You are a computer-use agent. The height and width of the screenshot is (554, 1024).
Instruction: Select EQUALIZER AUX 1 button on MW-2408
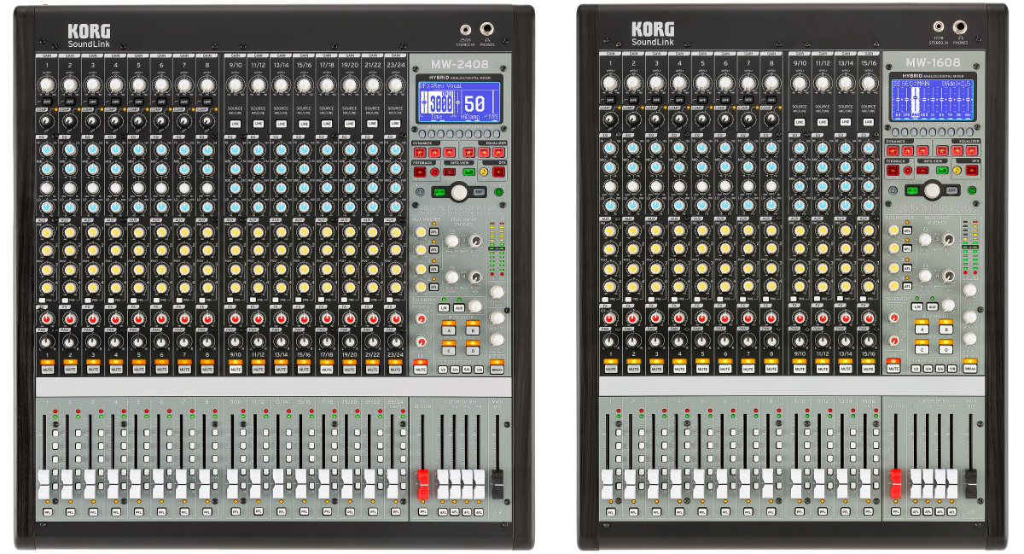pyautogui.click(x=482, y=153)
